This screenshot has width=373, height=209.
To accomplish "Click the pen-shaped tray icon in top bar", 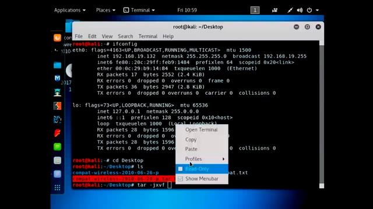I will 290,10.
